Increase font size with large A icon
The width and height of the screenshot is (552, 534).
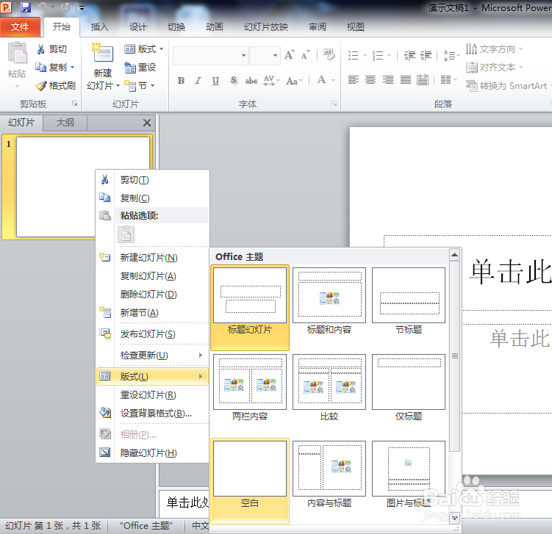click(x=290, y=55)
